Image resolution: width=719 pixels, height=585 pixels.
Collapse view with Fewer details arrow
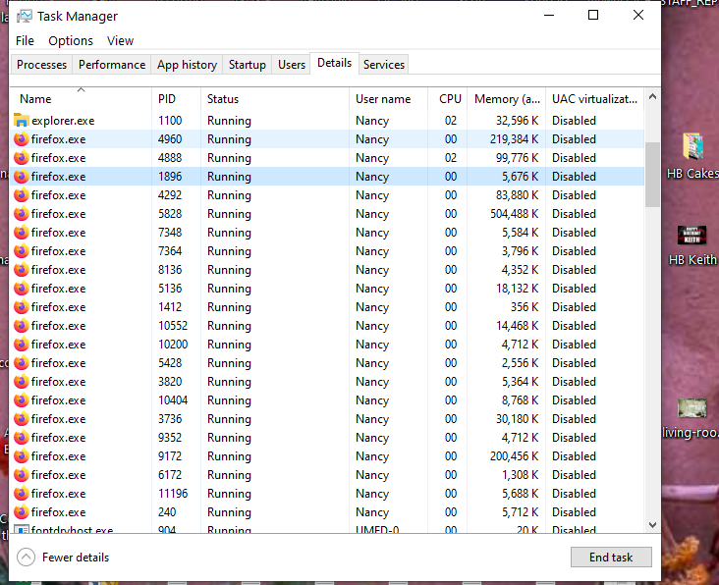26,558
